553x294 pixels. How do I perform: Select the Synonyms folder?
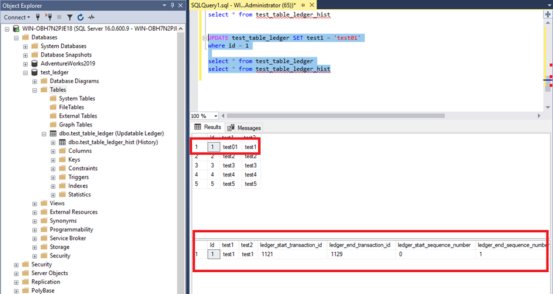[59, 220]
